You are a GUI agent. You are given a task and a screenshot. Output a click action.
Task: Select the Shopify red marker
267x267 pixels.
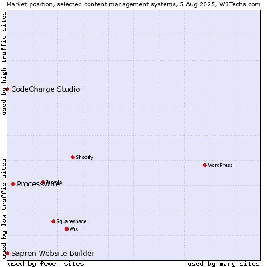[73, 157]
